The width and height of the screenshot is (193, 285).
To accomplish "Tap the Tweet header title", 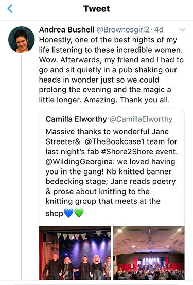I will [x=97, y=9].
